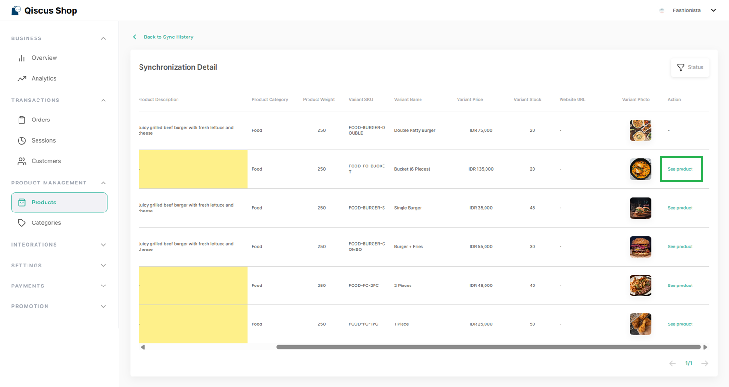The image size is (729, 387).
Task: Click the Product Category column header
Action: point(270,100)
